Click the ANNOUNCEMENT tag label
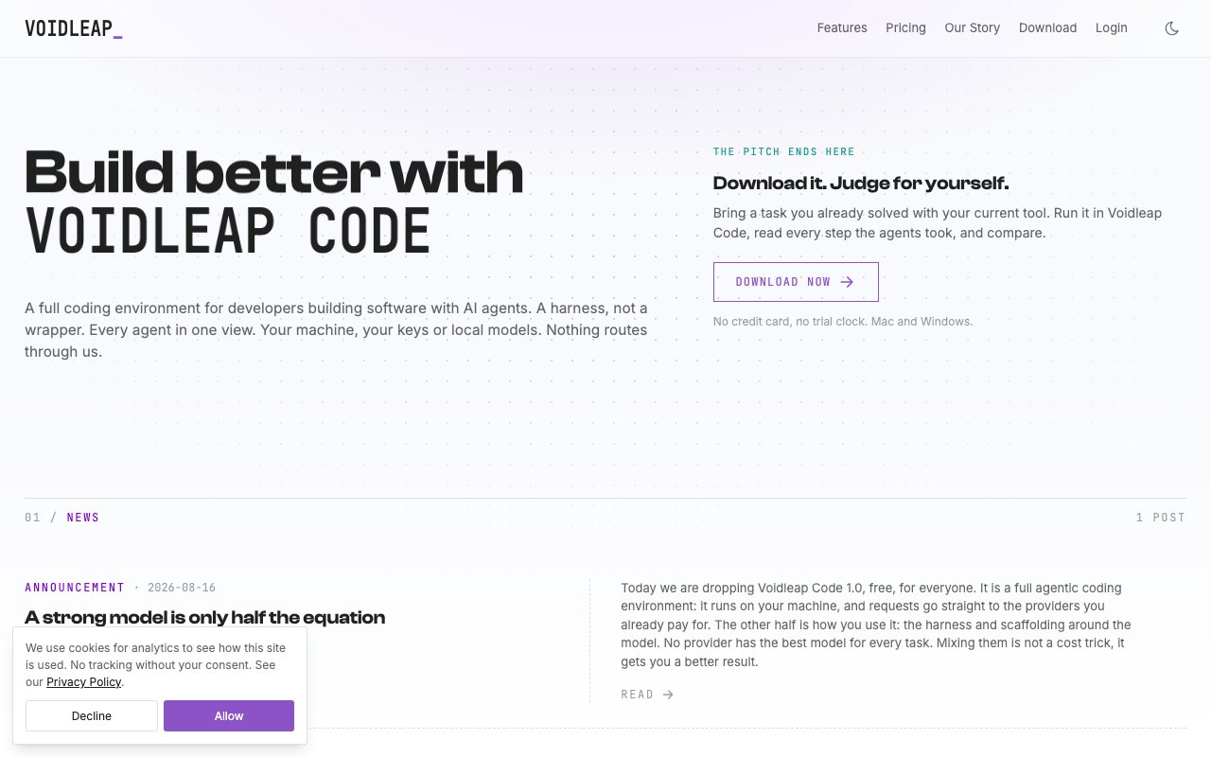Viewport: 1211px width, 757px height. (x=75, y=588)
